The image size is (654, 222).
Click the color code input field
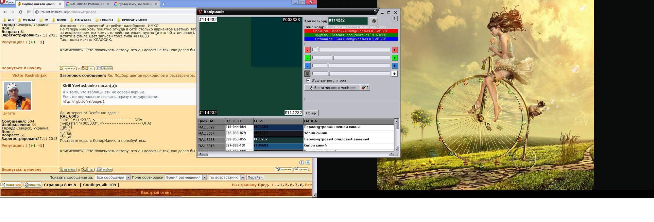[348, 21]
